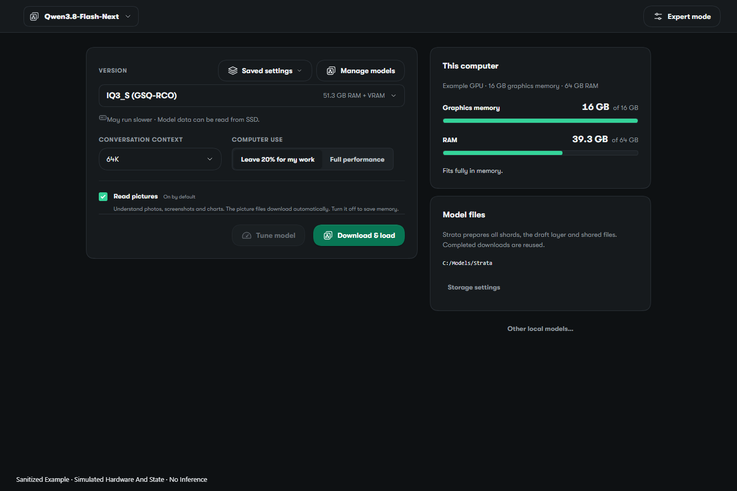Click the "Completed downloads are reused." text

coord(493,245)
